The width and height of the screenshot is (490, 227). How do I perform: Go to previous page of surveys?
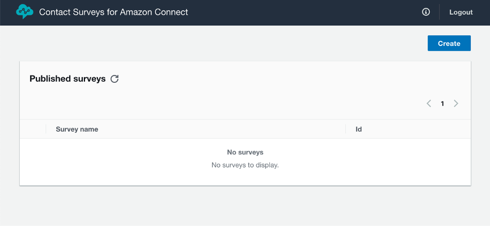tap(429, 103)
